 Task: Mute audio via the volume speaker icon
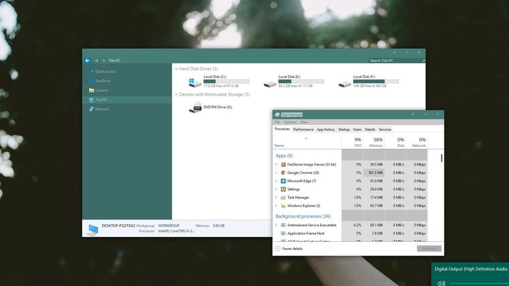[x=441, y=283]
